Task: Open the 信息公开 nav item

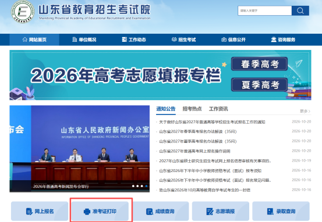Action: (233, 40)
